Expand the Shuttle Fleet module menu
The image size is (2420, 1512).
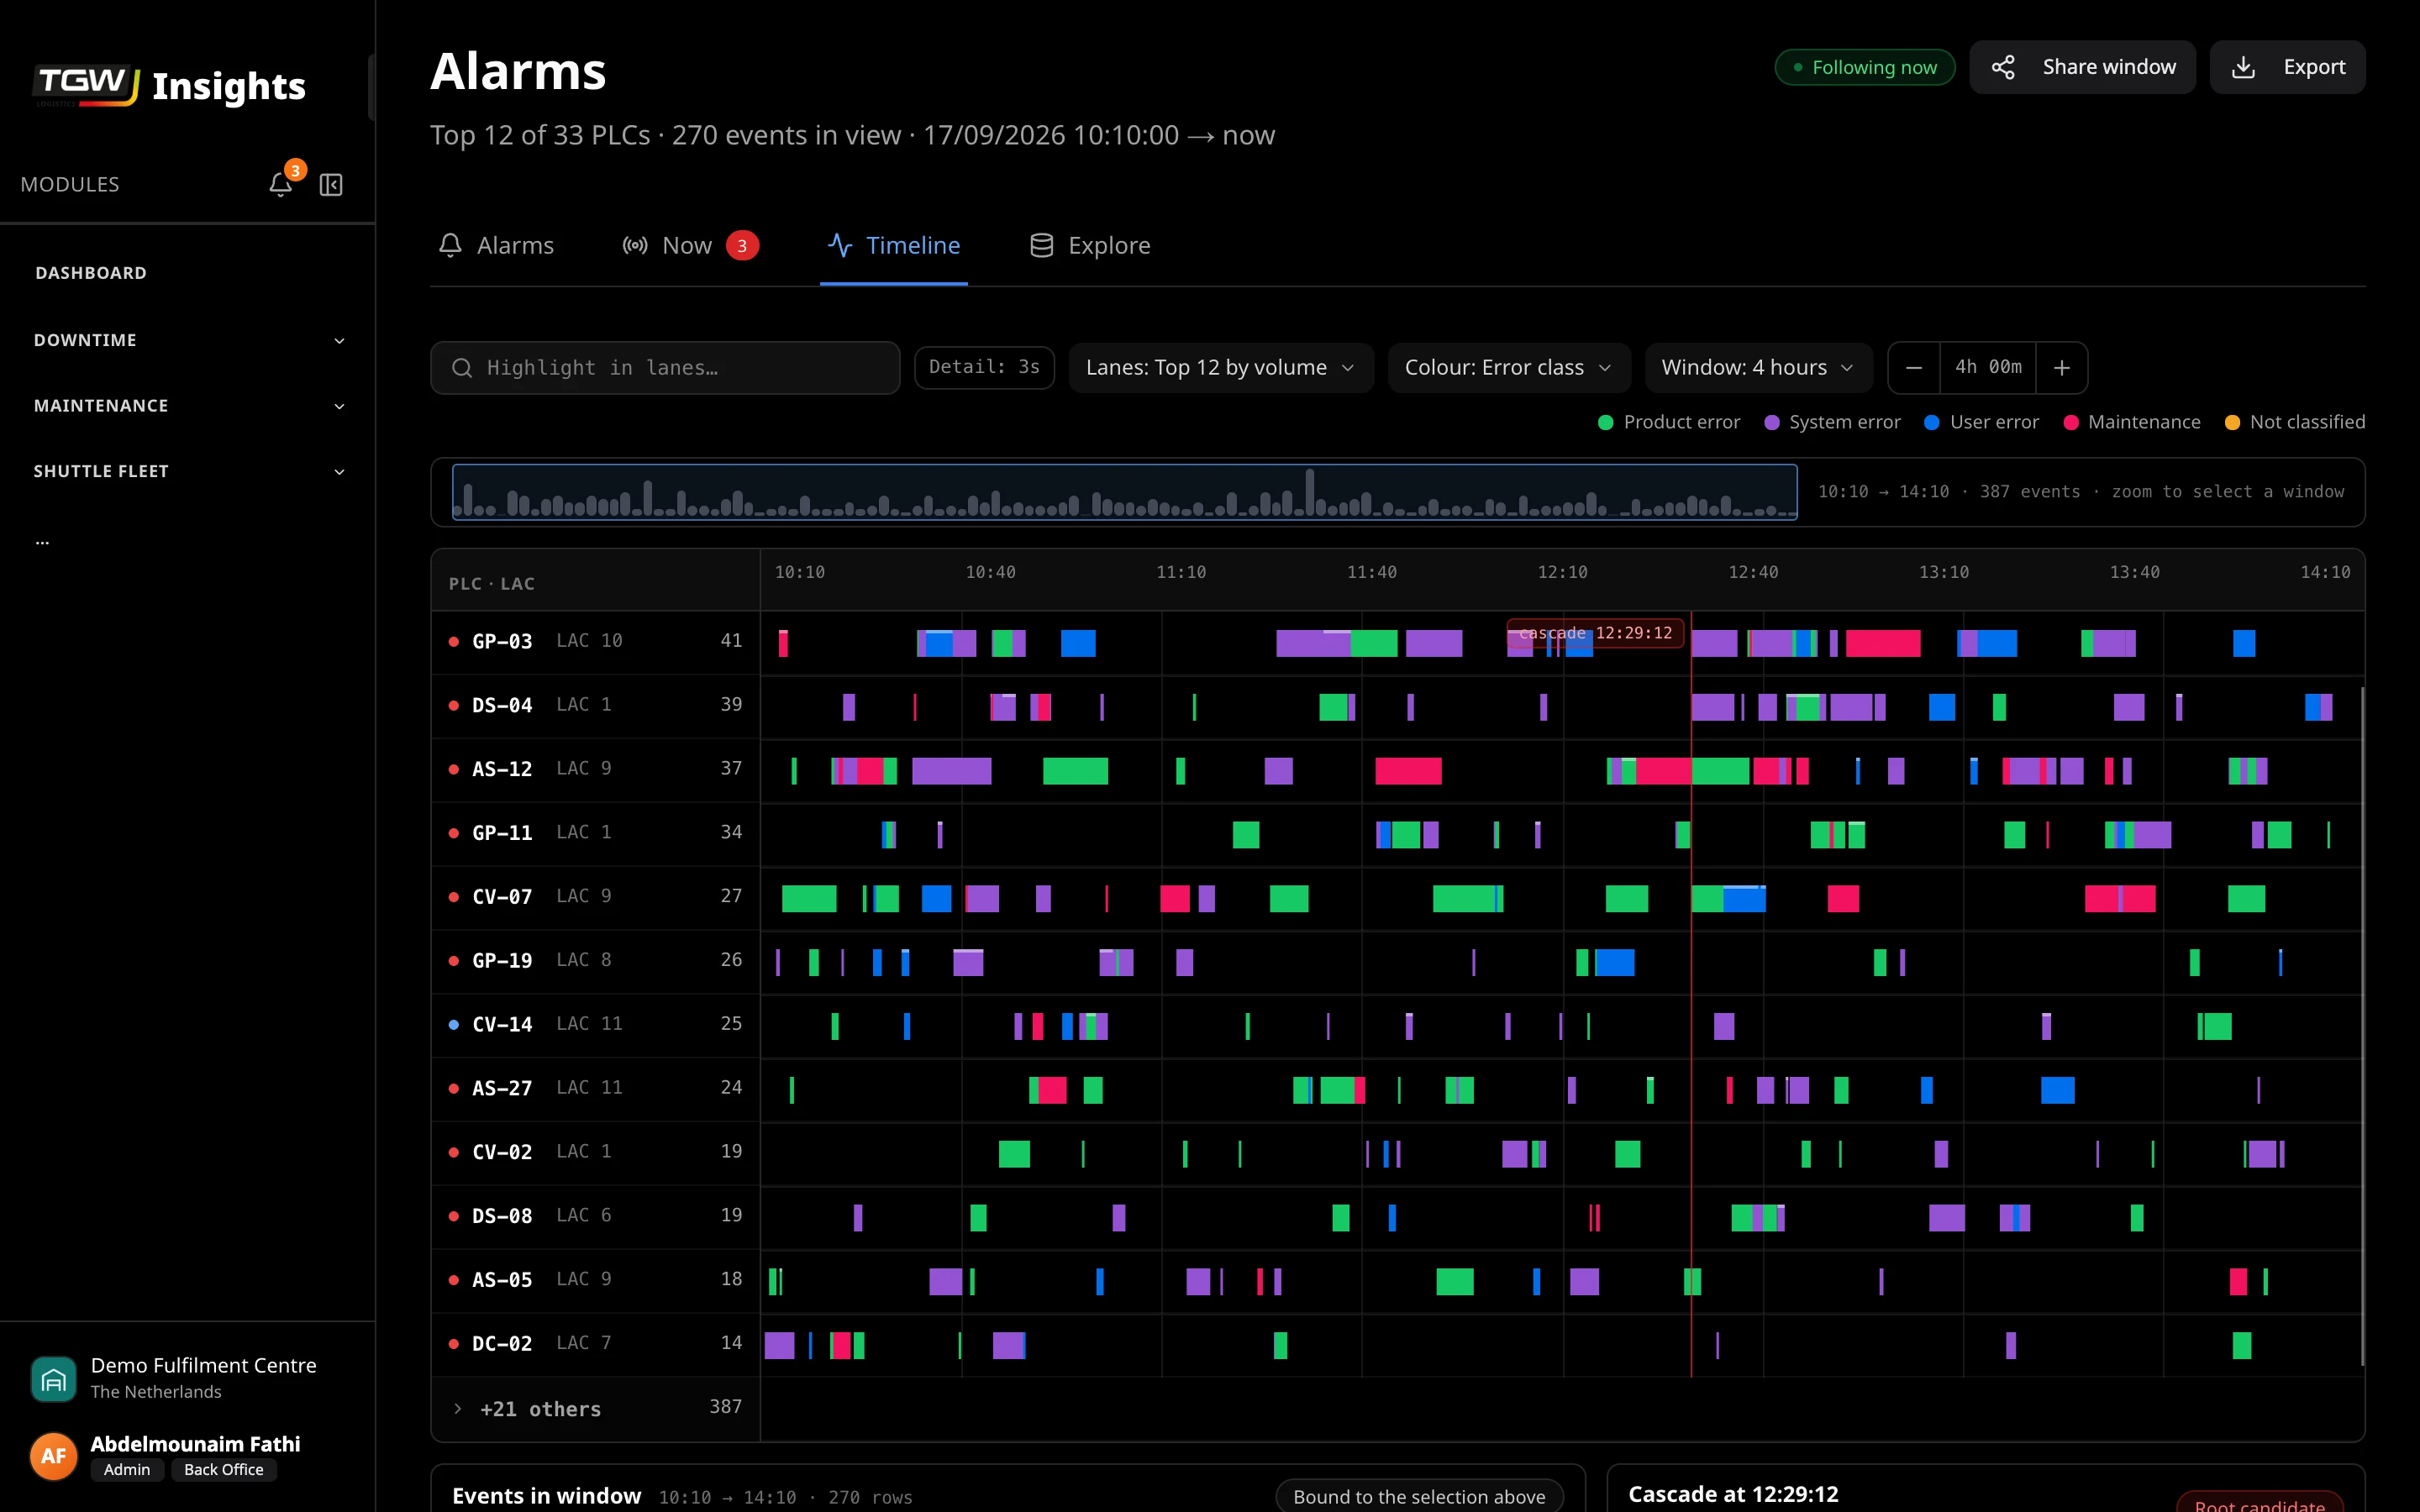[x=188, y=471]
